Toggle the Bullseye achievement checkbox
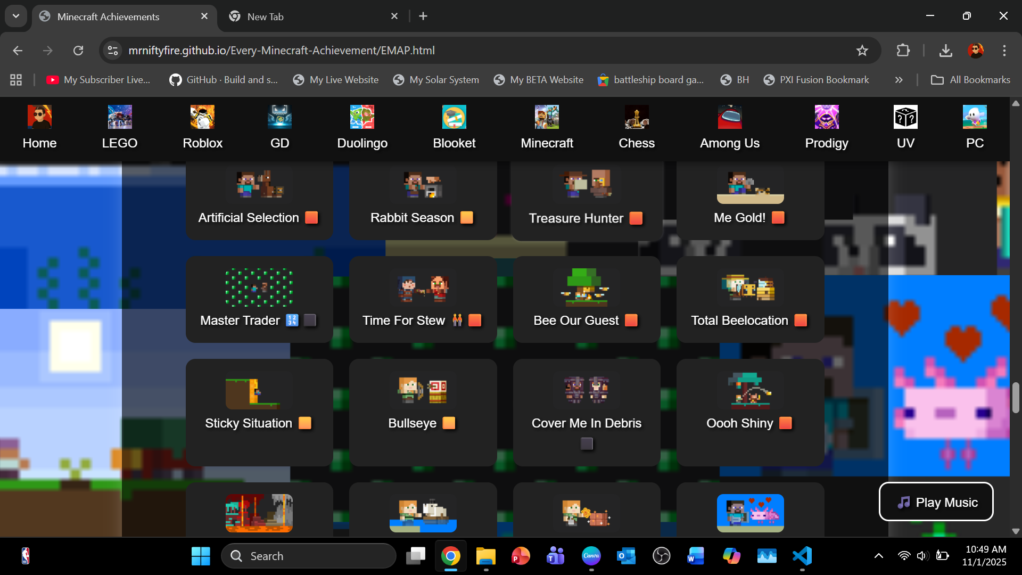Screen dimensions: 1022x575 click(x=449, y=423)
